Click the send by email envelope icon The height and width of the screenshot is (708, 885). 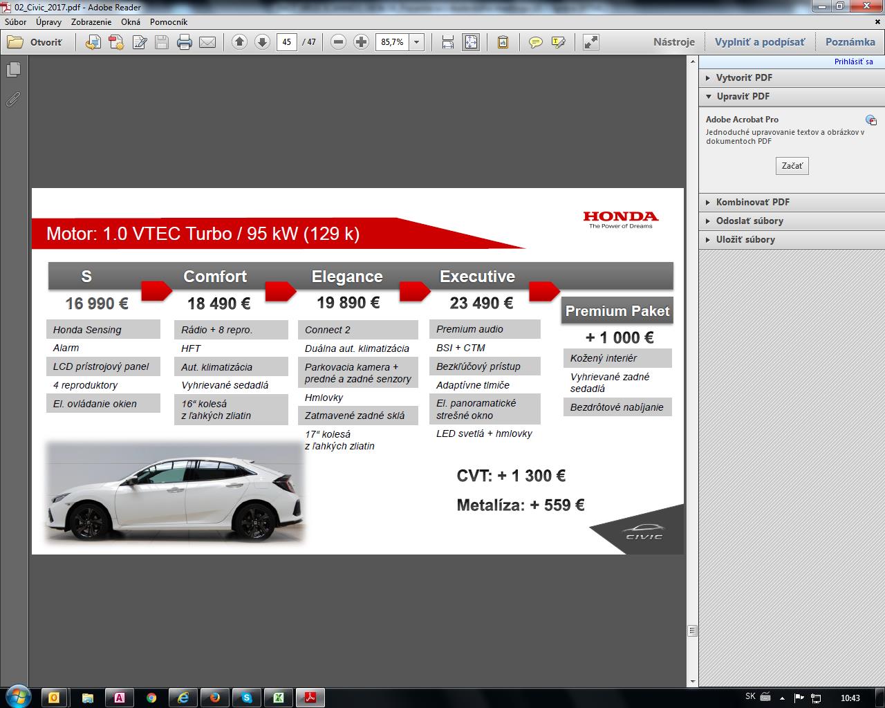click(207, 42)
